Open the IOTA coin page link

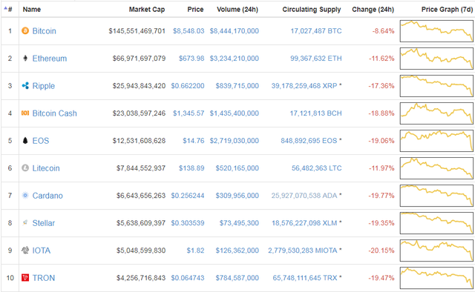point(42,250)
